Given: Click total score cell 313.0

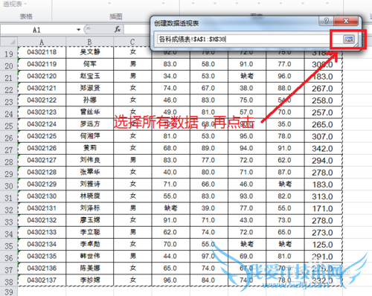Looking at the screenshot, I should pos(322,196).
